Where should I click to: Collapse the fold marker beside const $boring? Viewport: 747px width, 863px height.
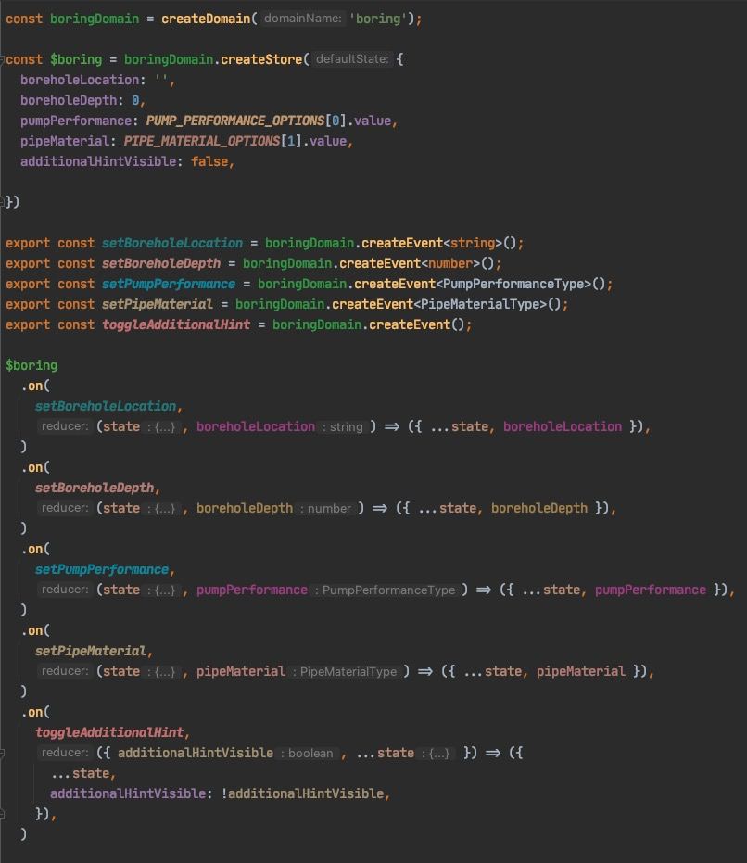tap(2, 59)
